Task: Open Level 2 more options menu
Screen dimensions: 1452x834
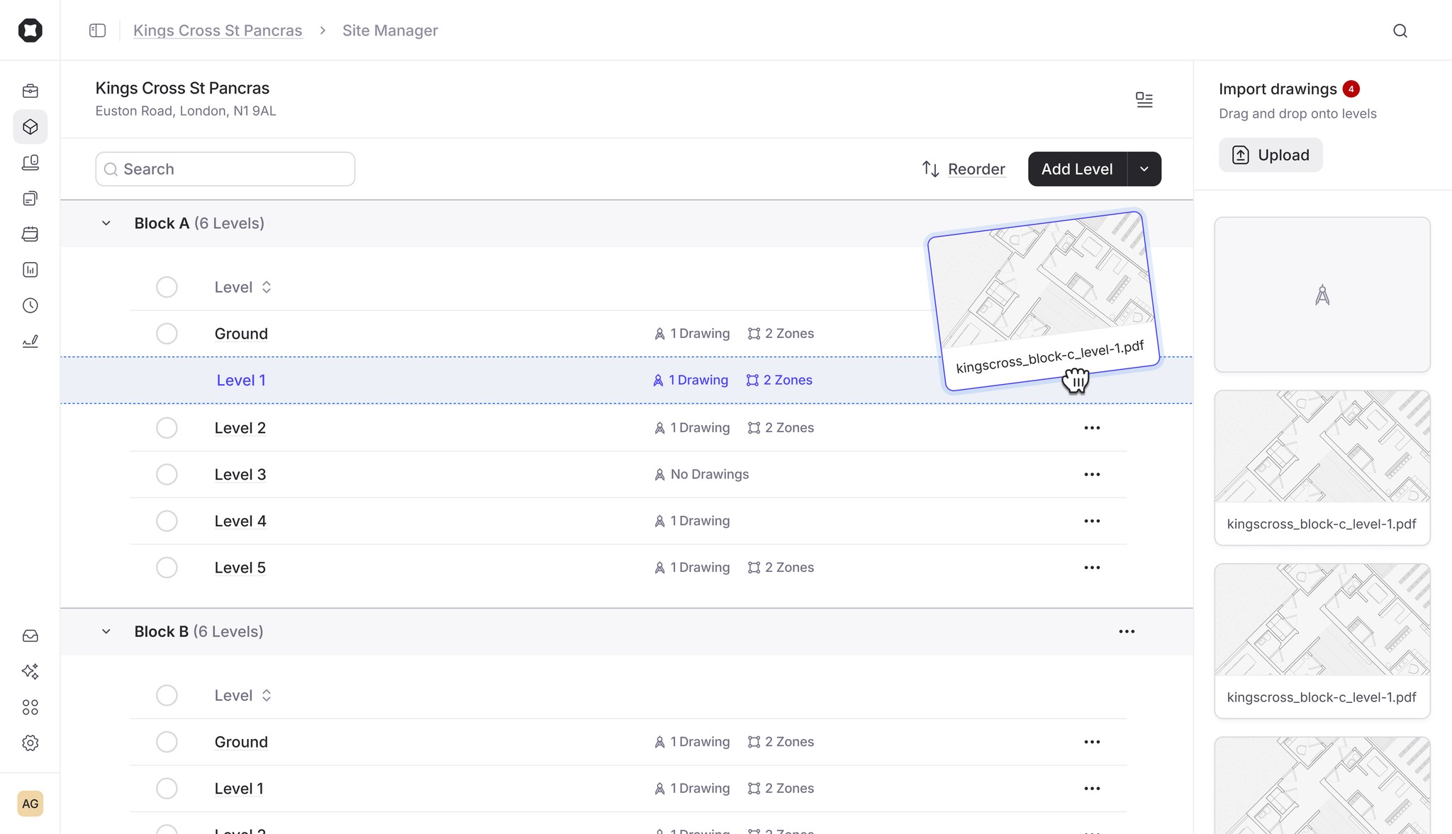Action: point(1092,428)
